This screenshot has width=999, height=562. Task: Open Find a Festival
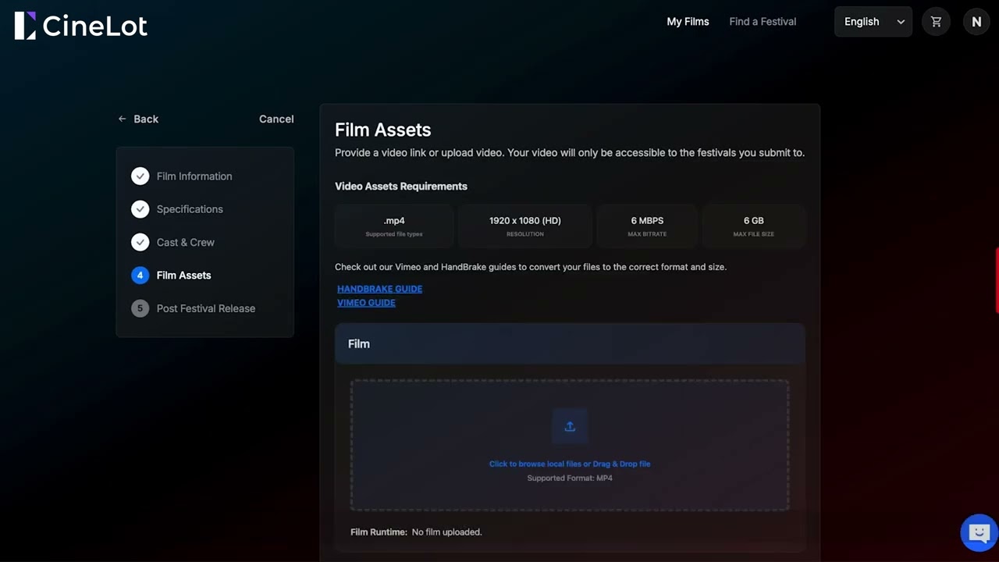(763, 22)
